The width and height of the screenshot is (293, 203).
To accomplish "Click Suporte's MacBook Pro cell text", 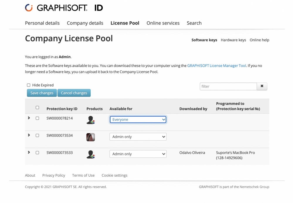I will pyautogui.click(x=236, y=155).
